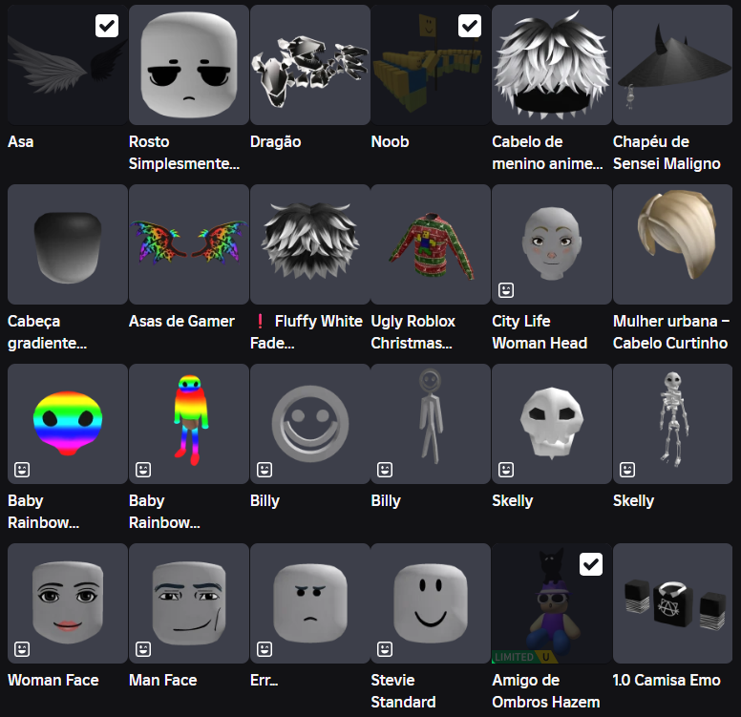Image resolution: width=741 pixels, height=717 pixels.
Task: Click the Man Face label
Action: 163,680
